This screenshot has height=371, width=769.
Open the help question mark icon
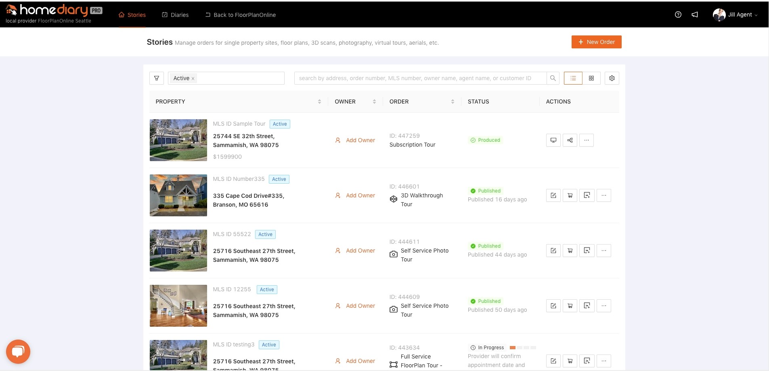[x=678, y=15]
